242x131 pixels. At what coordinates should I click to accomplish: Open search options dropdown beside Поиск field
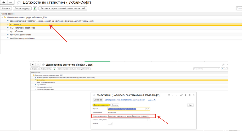(x=223, y=69)
